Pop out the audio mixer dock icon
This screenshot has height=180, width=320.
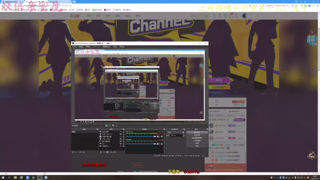(x=164, y=129)
